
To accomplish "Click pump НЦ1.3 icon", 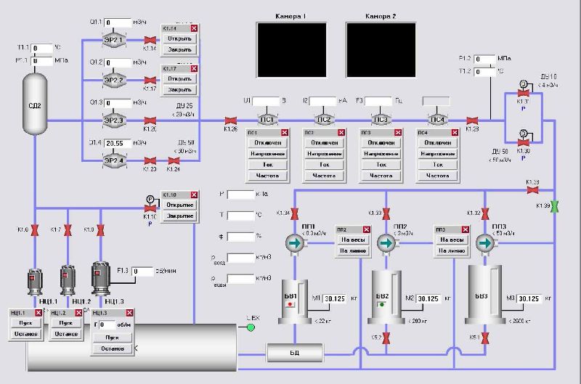I will (x=100, y=278).
